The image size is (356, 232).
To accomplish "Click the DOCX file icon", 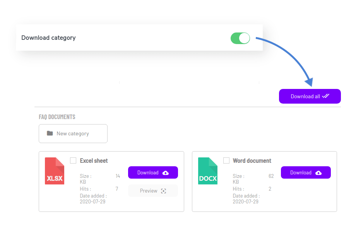I will [208, 171].
